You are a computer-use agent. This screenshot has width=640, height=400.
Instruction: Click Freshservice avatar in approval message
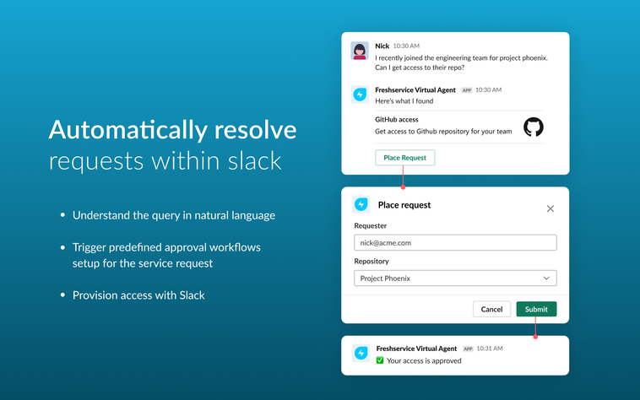(361, 353)
